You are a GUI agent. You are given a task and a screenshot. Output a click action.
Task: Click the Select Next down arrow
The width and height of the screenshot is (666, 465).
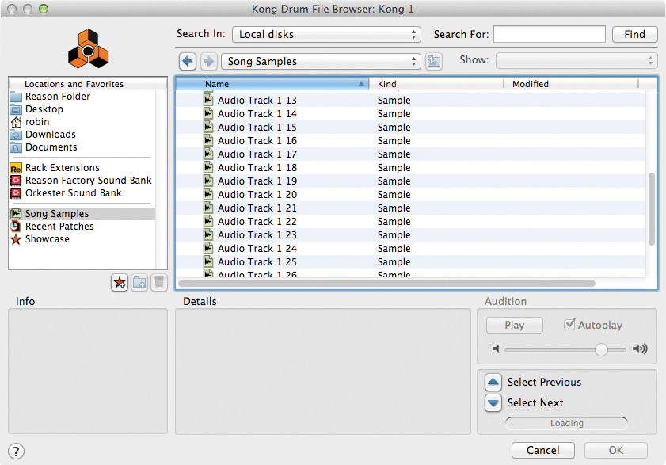pos(493,402)
